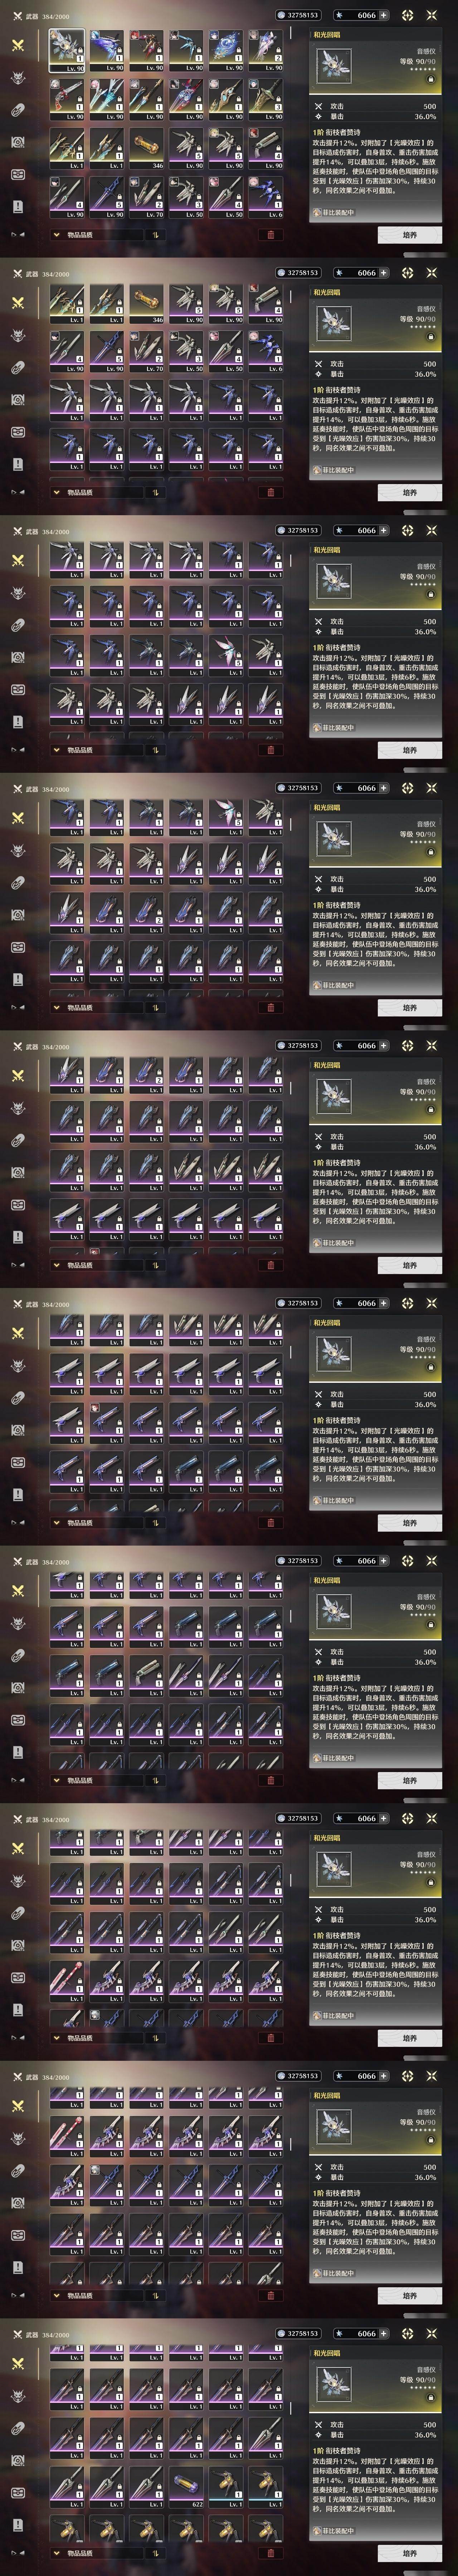Open the ring-shaped tab in the sidebar
Screen dimensions: 458x2576
18,110
